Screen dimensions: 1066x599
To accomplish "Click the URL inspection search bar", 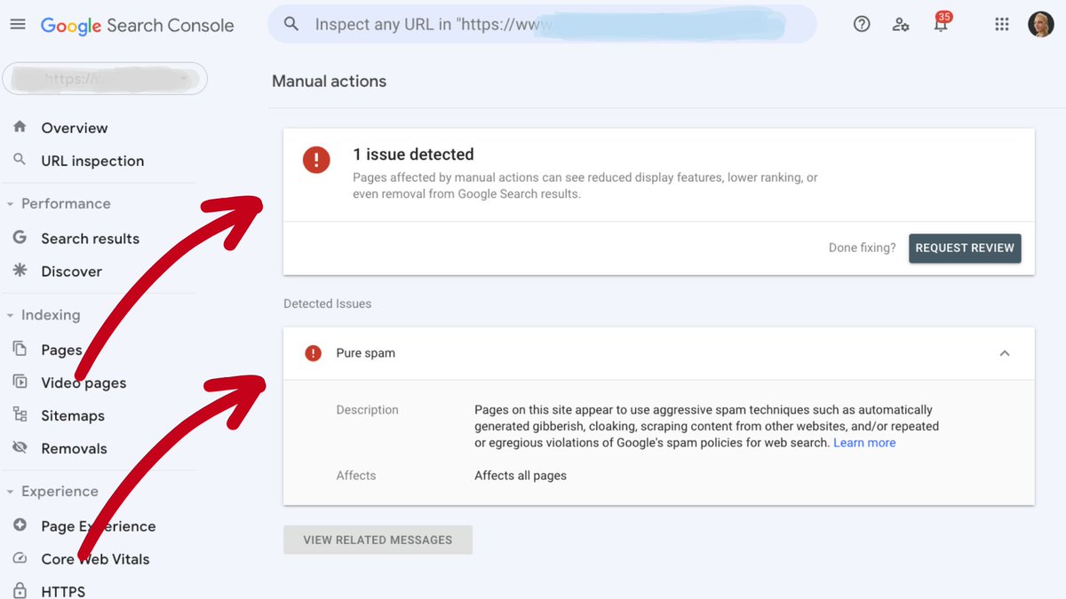I will (542, 24).
